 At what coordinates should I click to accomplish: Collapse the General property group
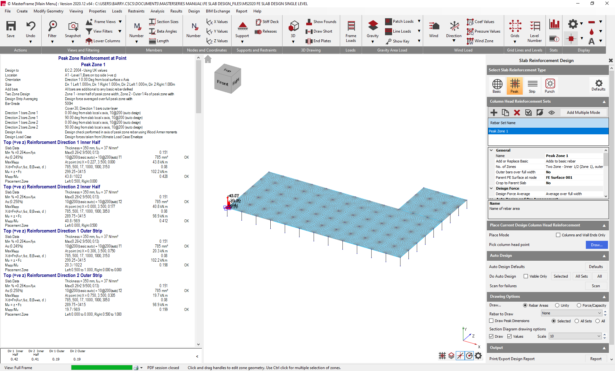pos(491,150)
